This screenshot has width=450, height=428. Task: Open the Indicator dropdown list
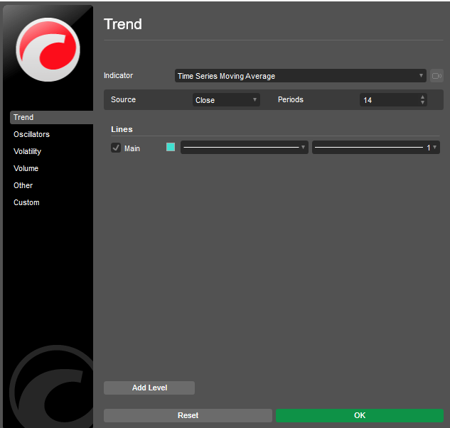point(301,76)
